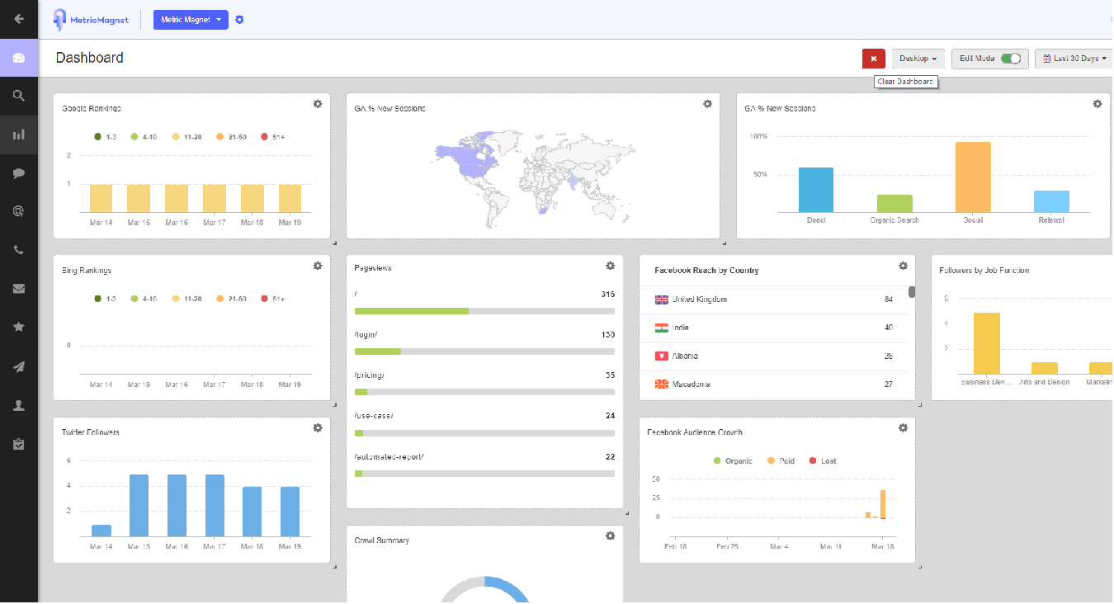Image resolution: width=1114 pixels, height=604 pixels.
Task: Click the Crawl Summary donut chart
Action: click(x=484, y=590)
